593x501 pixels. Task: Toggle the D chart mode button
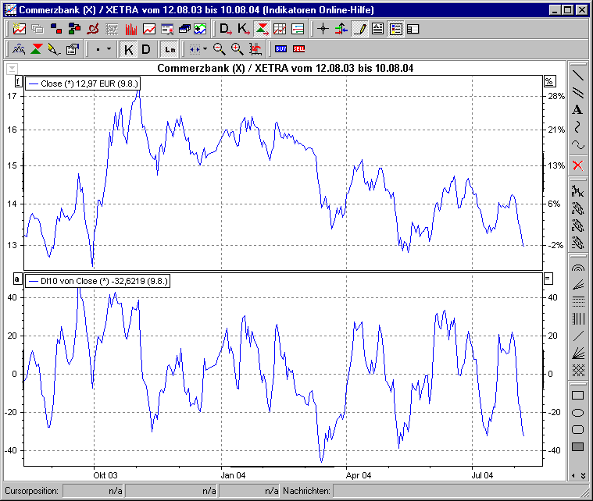point(145,49)
